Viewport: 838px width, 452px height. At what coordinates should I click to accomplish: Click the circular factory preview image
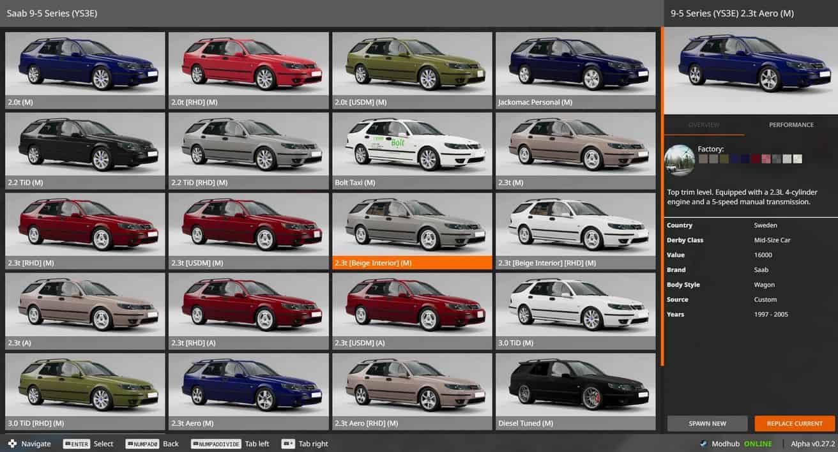680,160
